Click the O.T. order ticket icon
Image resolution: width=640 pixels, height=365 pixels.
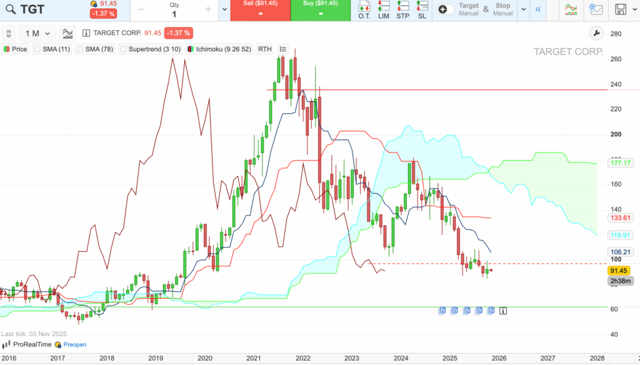[x=364, y=10]
